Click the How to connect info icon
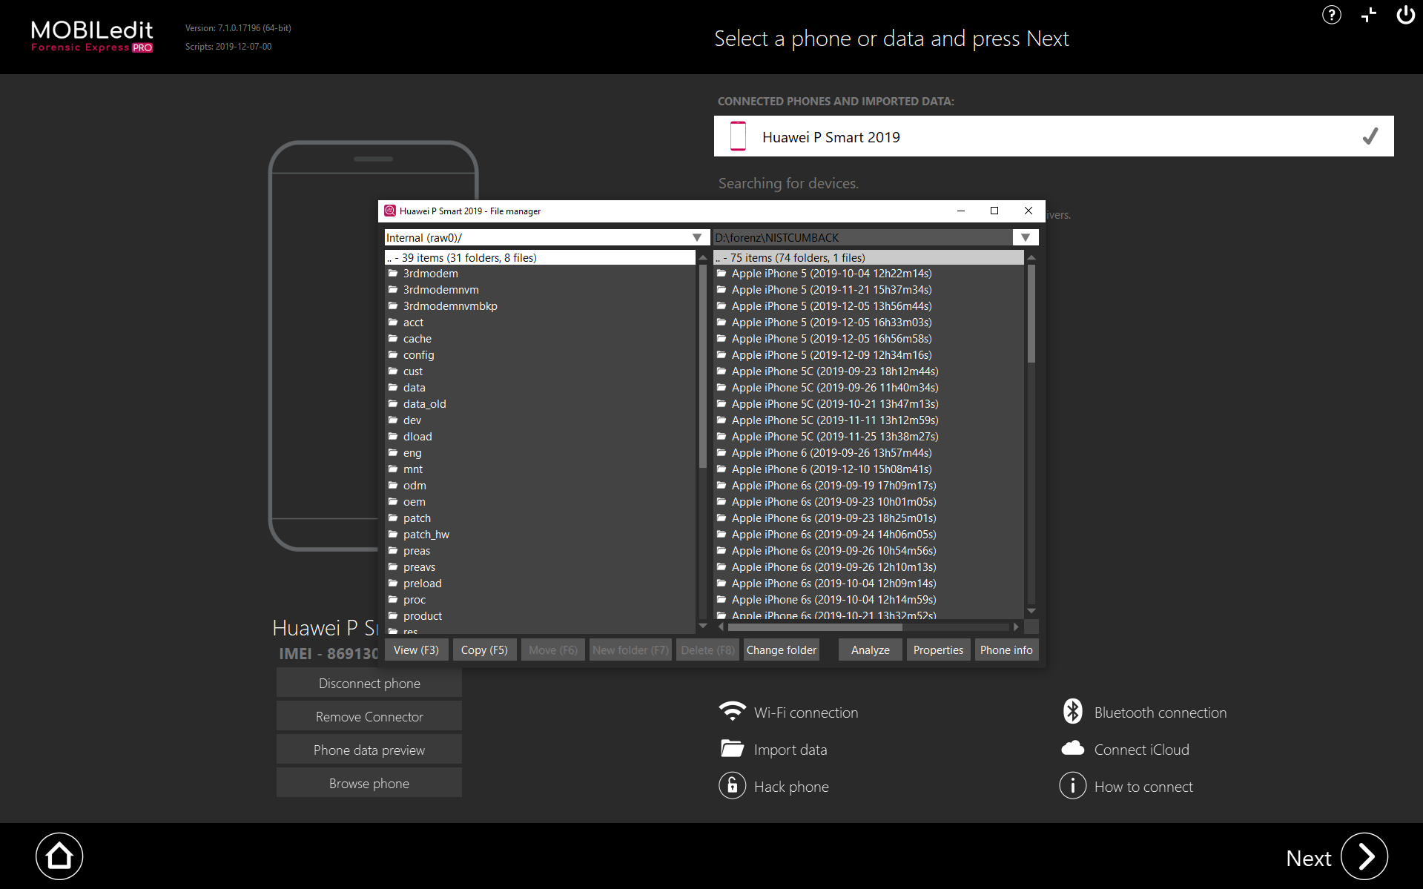The height and width of the screenshot is (889, 1423). [1073, 786]
